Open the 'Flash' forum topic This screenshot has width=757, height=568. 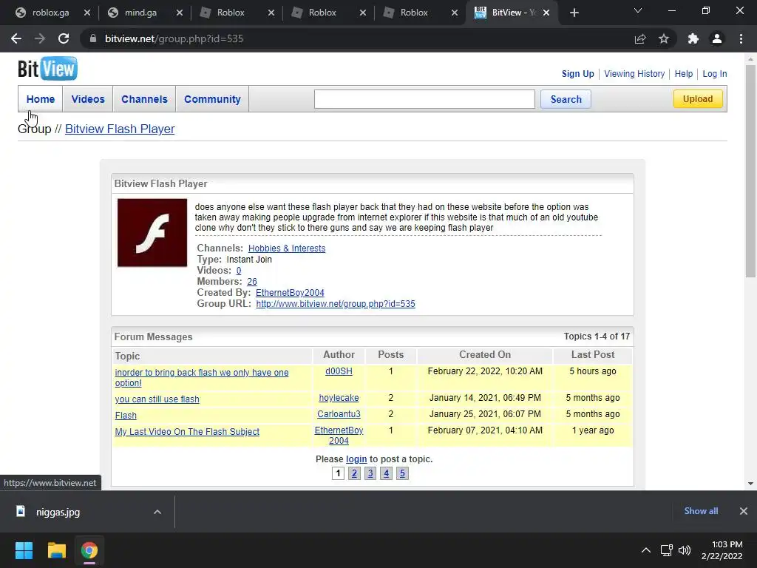(x=126, y=416)
